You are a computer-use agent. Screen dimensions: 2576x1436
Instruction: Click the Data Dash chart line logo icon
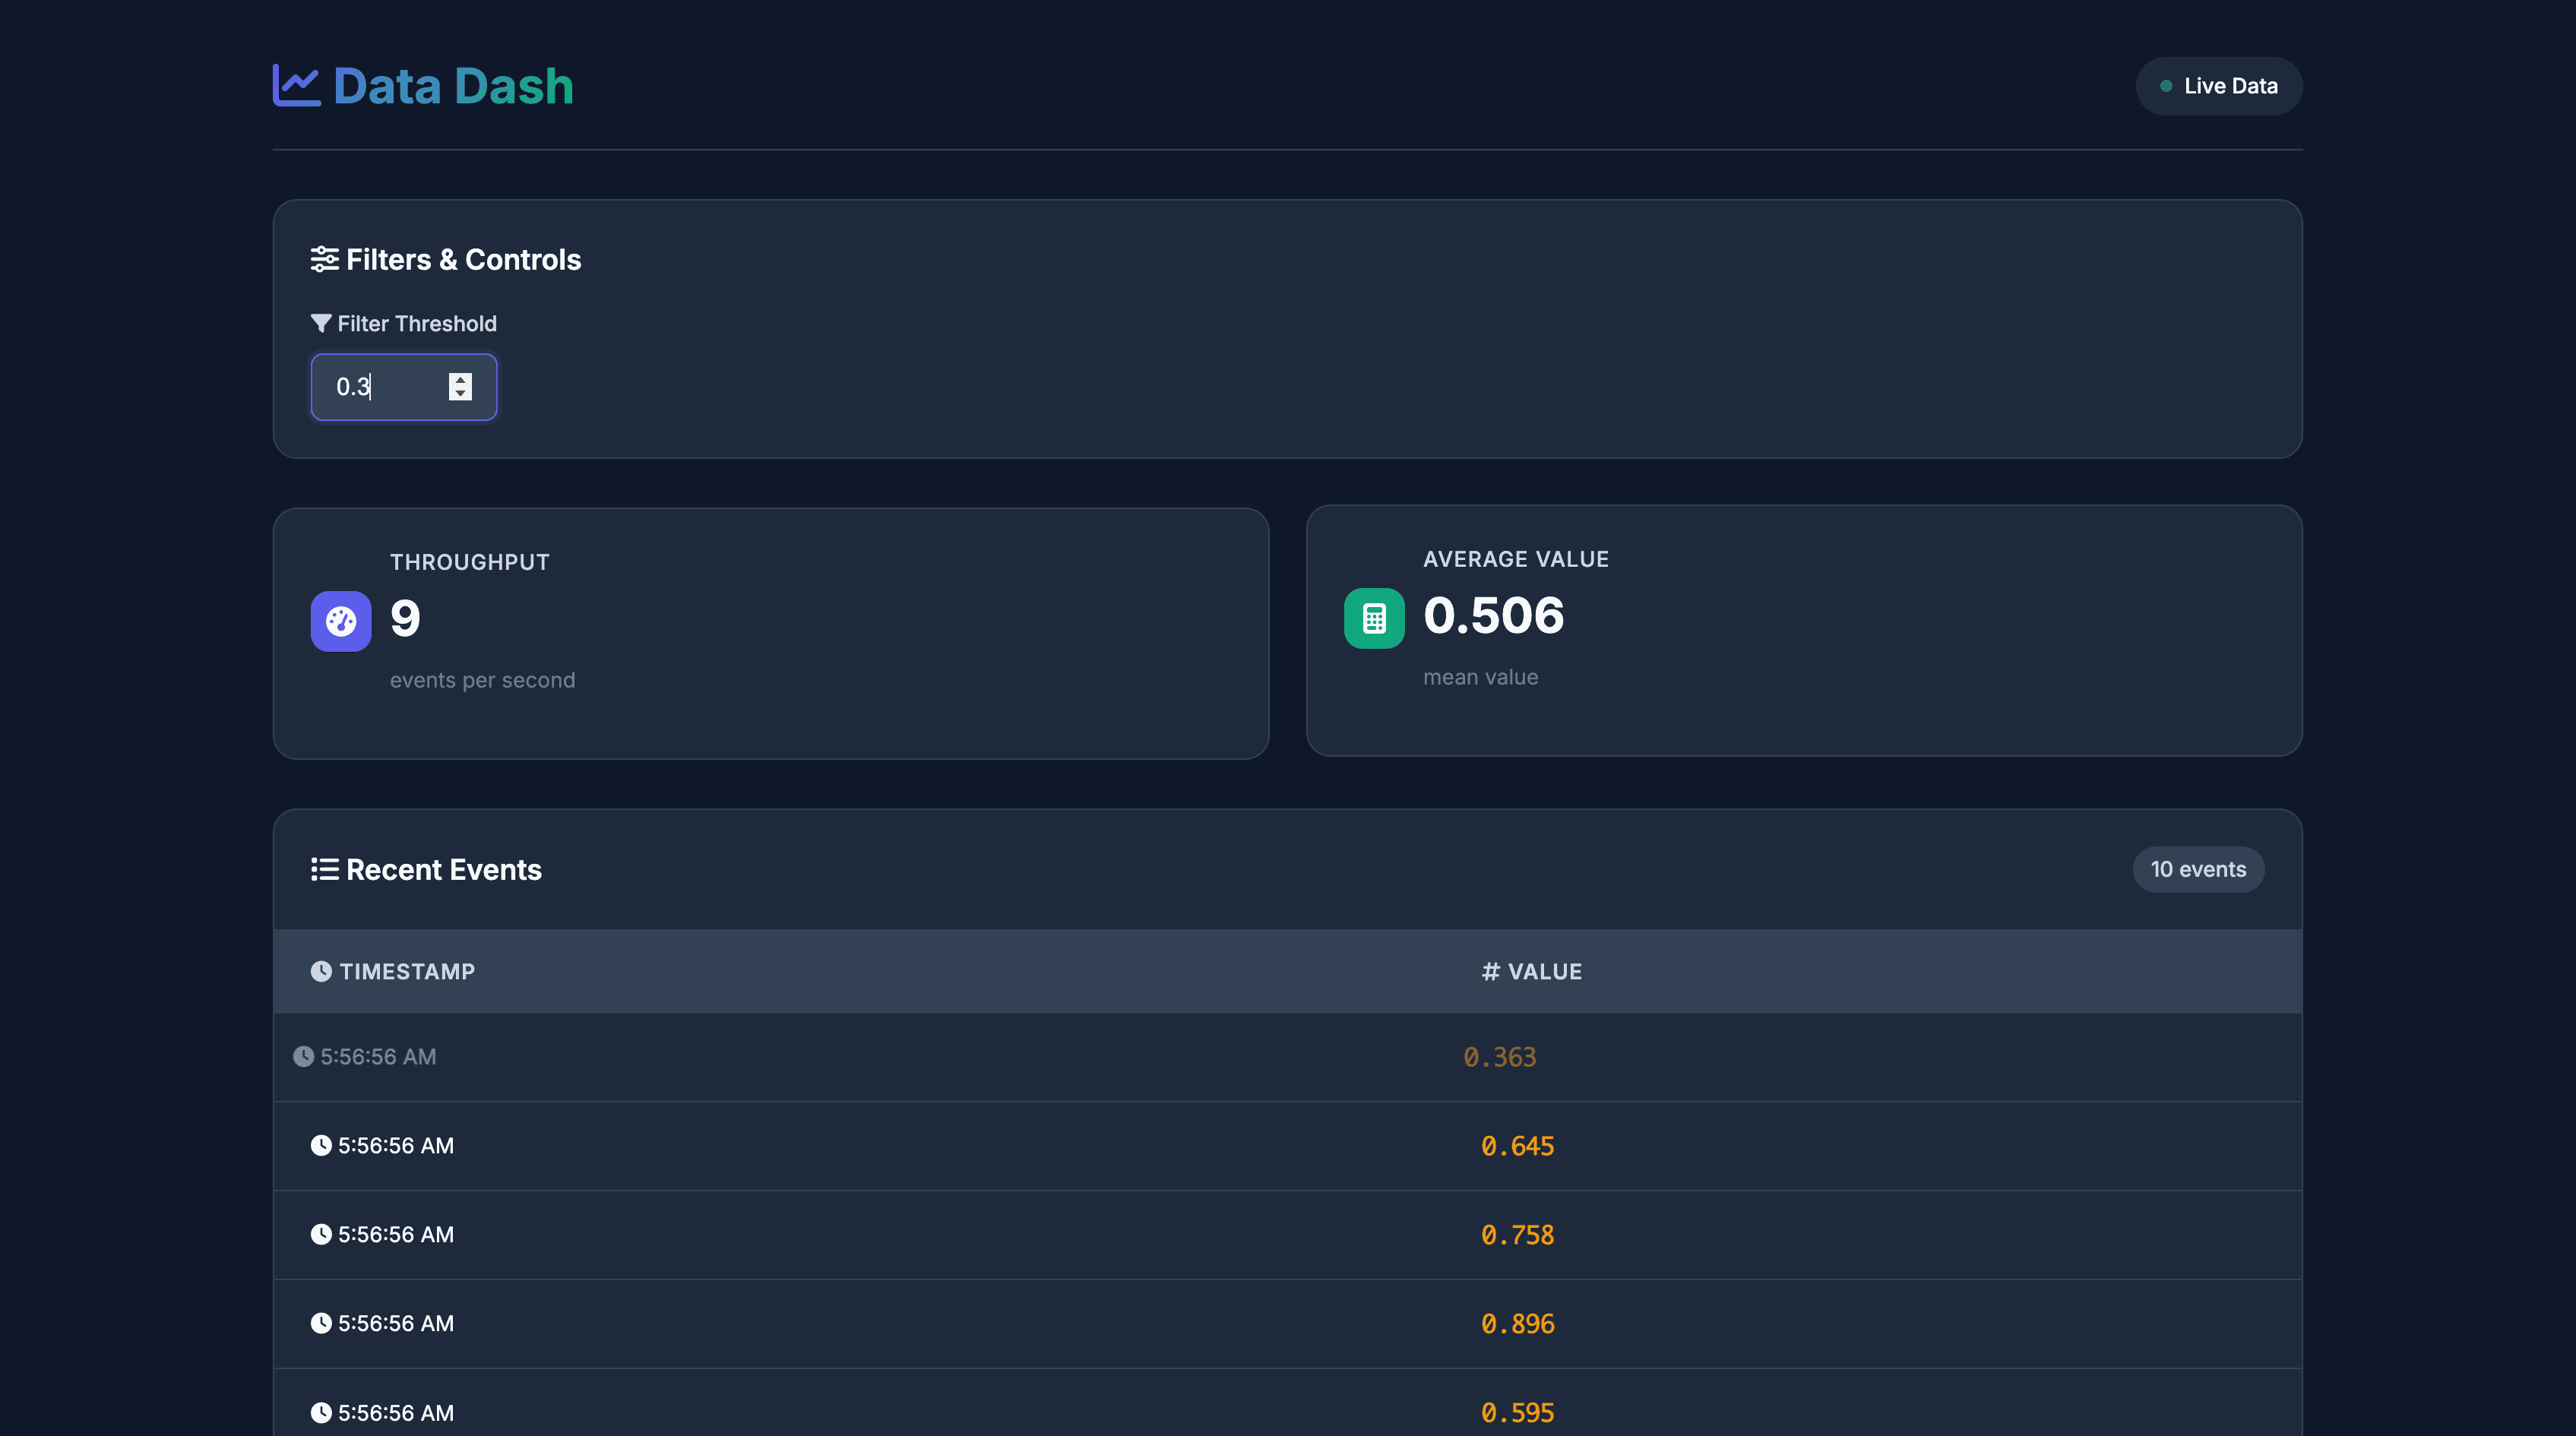coord(295,85)
